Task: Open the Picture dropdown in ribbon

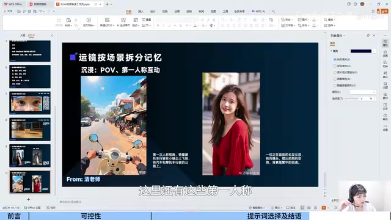Action: [x=304, y=20]
